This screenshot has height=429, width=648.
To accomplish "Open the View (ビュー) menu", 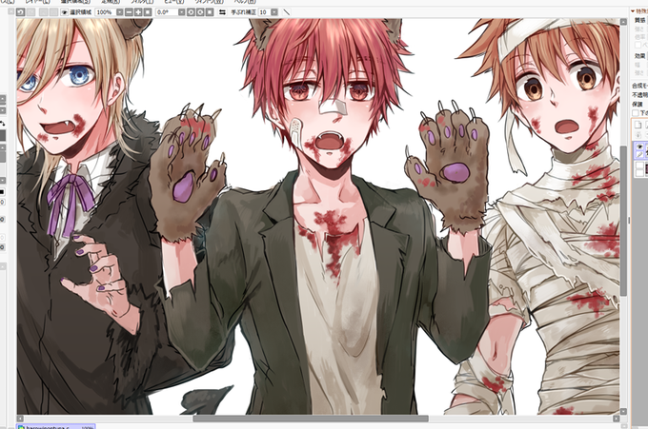I will point(174,2).
